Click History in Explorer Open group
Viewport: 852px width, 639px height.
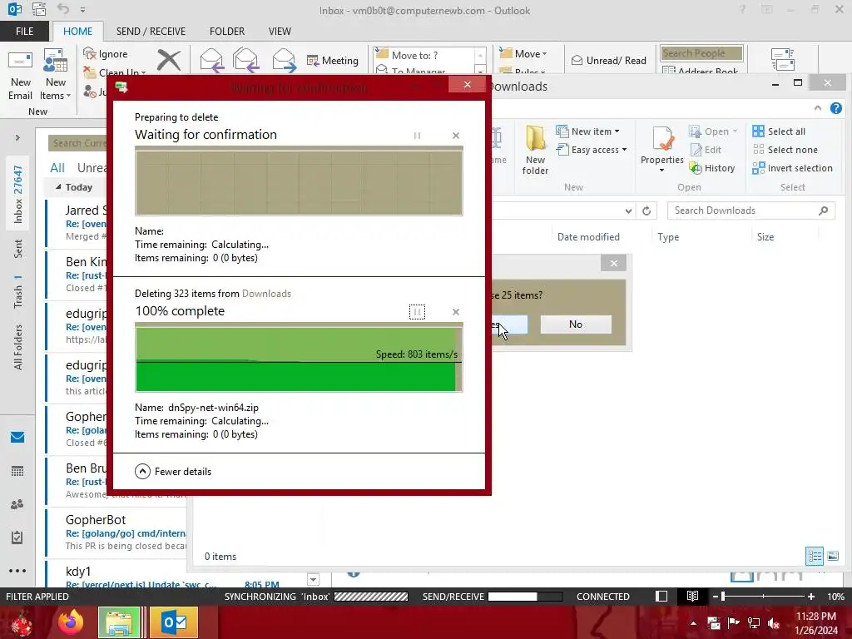click(x=712, y=168)
